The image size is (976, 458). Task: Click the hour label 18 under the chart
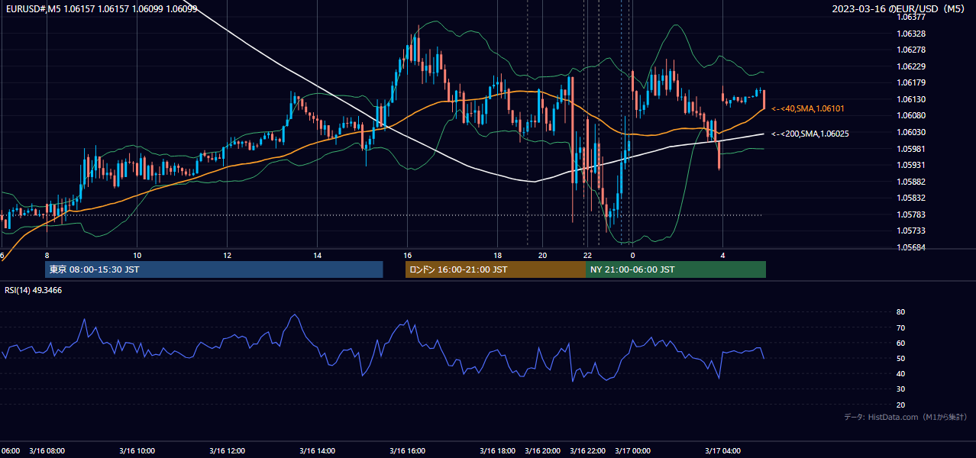[498, 255]
